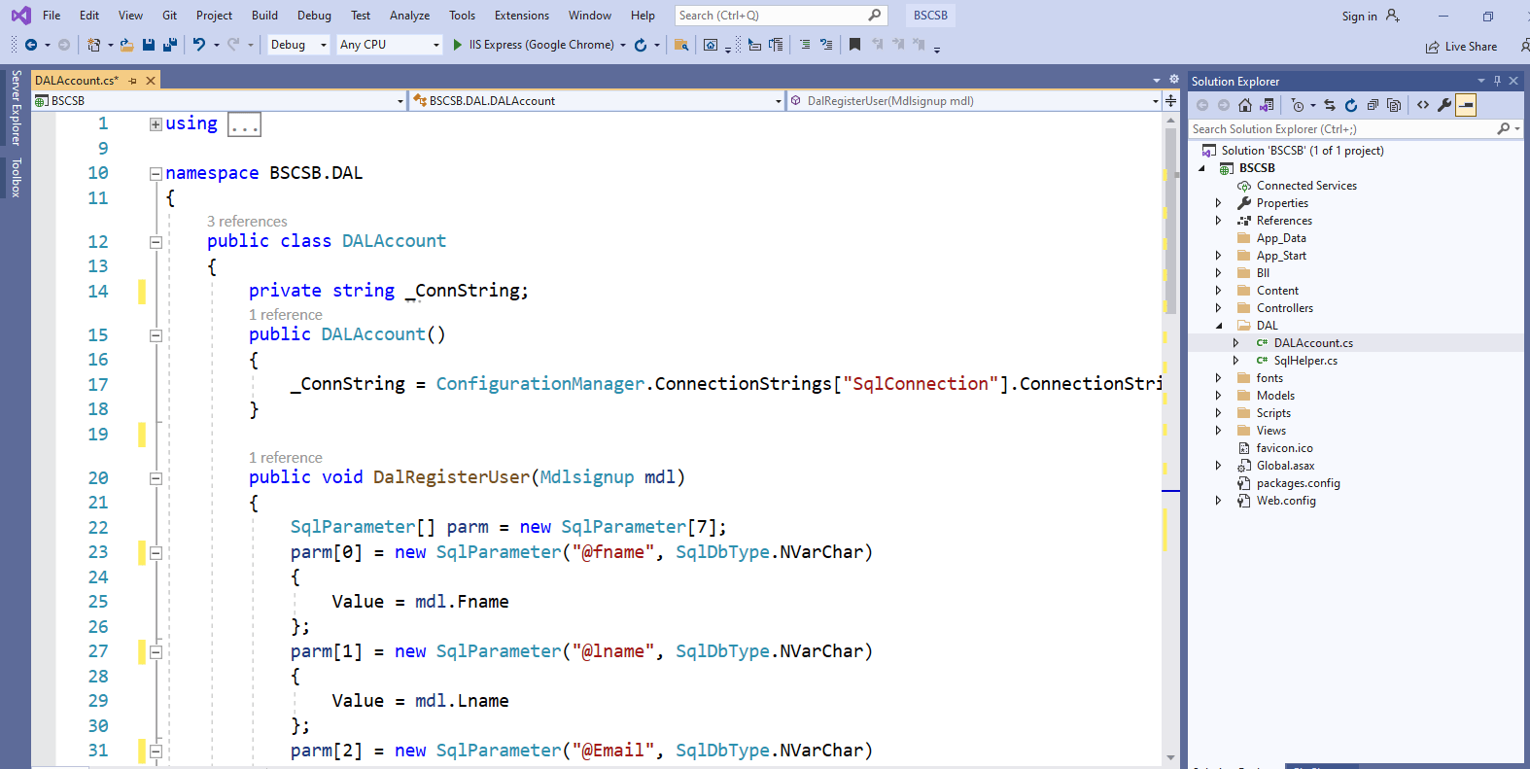Image resolution: width=1530 pixels, height=769 pixels.
Task: Click the Sign in link
Action: [1359, 17]
